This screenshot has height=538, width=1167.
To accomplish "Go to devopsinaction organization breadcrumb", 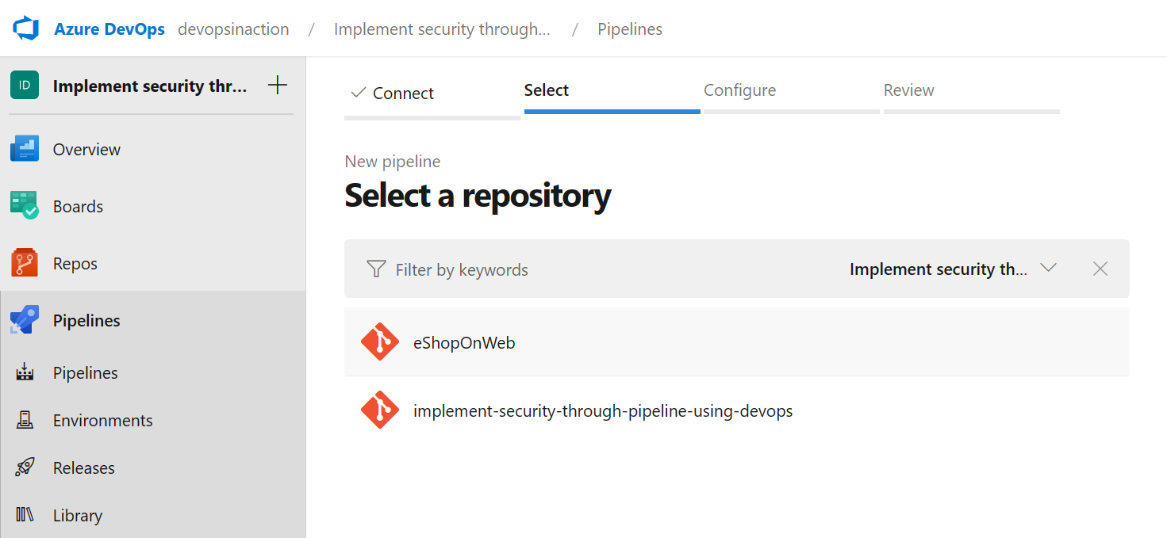I will pyautogui.click(x=233, y=29).
